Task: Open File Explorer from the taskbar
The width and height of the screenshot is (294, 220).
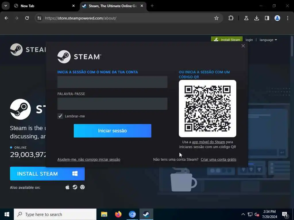Action: tap(104, 214)
